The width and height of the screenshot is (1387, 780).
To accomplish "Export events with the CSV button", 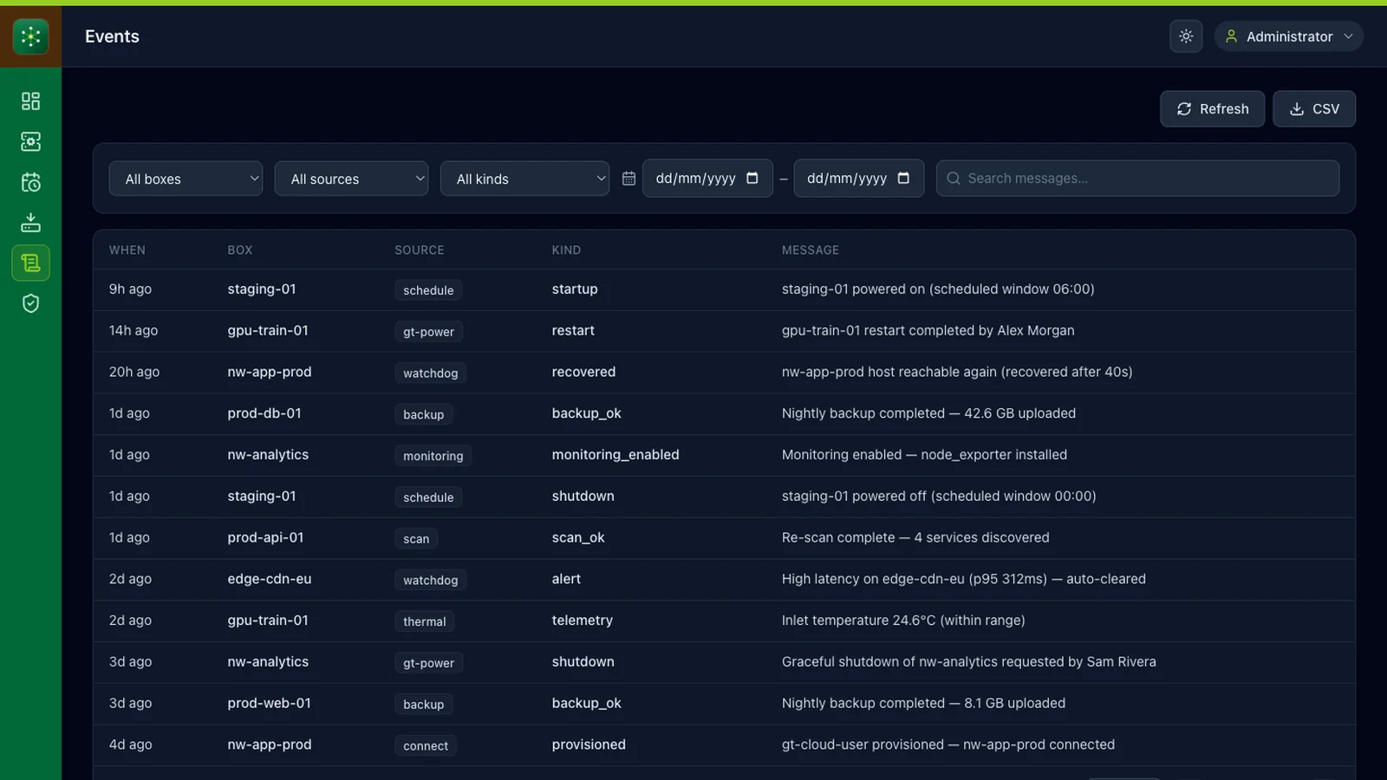I will click(x=1314, y=109).
